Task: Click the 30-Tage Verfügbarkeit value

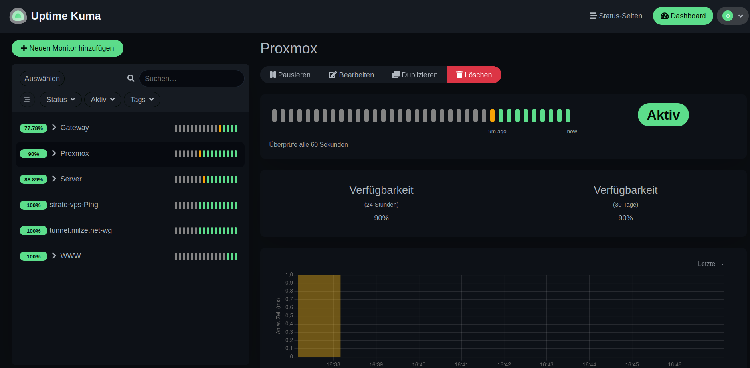Action: (x=625, y=218)
